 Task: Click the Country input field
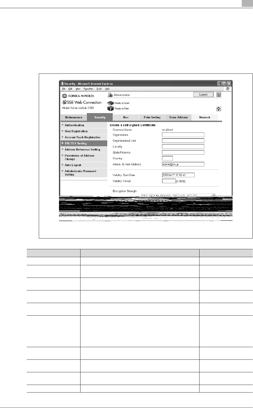pyautogui.click(x=167, y=158)
